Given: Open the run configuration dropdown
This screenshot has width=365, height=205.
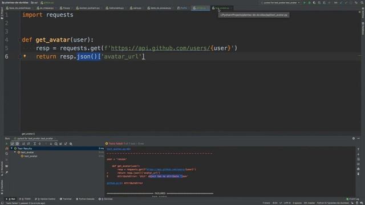Looking at the screenshot, I should point(281,2).
